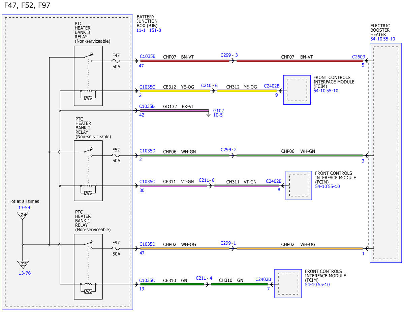Click the Z4 triangle connection symbol
This screenshot has width=404, height=312.
(x=23, y=215)
